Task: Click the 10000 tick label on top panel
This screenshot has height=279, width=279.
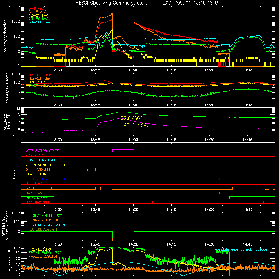Action: coord(15,7)
